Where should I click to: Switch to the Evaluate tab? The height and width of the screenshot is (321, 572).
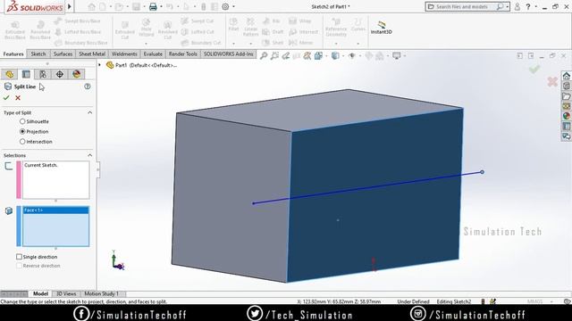(153, 53)
